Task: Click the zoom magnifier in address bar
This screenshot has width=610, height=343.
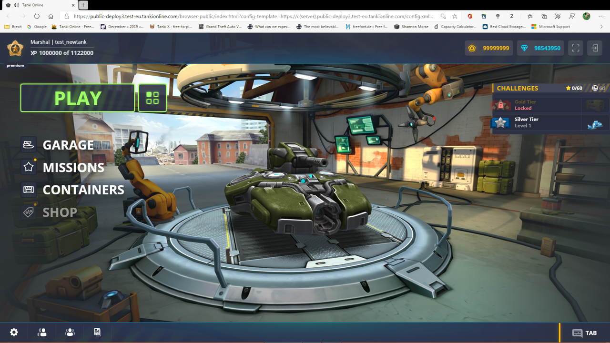Action: click(x=443, y=16)
